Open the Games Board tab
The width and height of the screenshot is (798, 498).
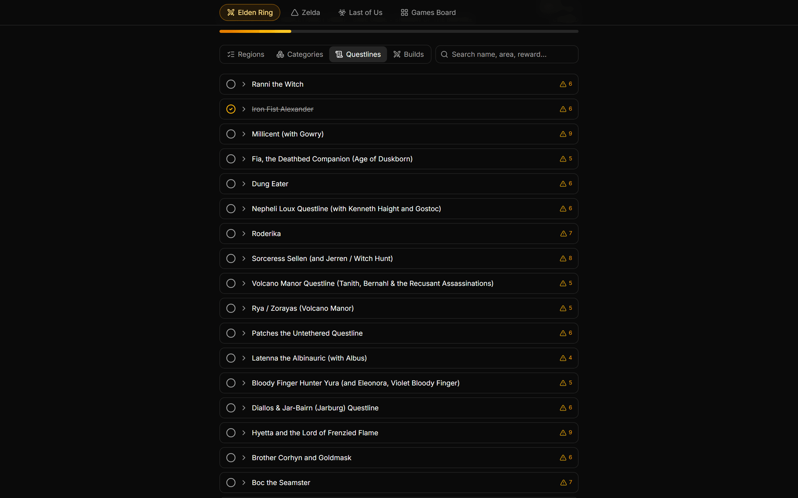428,13
